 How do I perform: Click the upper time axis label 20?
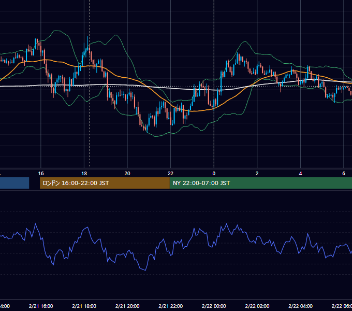pyautogui.click(x=127, y=174)
